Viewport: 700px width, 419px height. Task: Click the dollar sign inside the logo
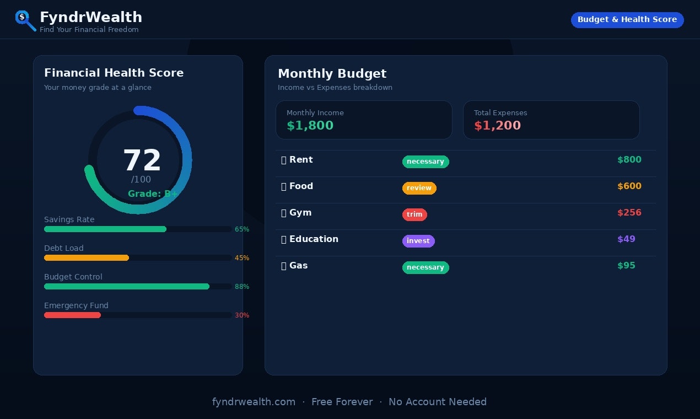[21, 17]
